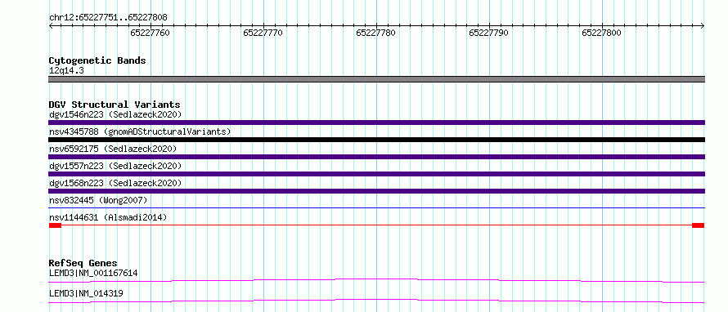Image resolution: width=728 pixels, height=312 pixels.
Task: Click the magenta LEMD3|NM_014319 gene line
Action: coord(376,301)
